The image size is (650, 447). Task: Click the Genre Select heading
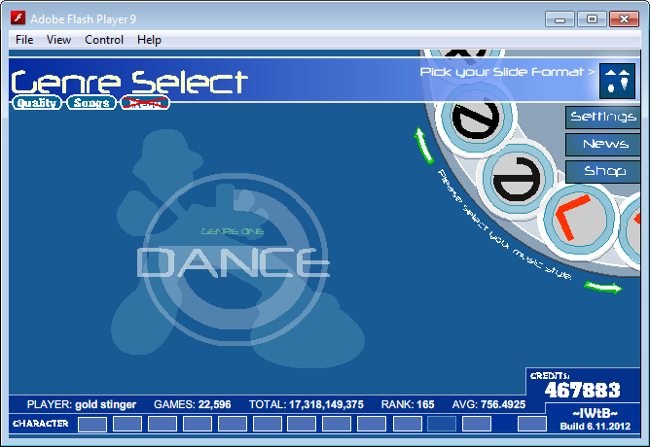[x=129, y=81]
